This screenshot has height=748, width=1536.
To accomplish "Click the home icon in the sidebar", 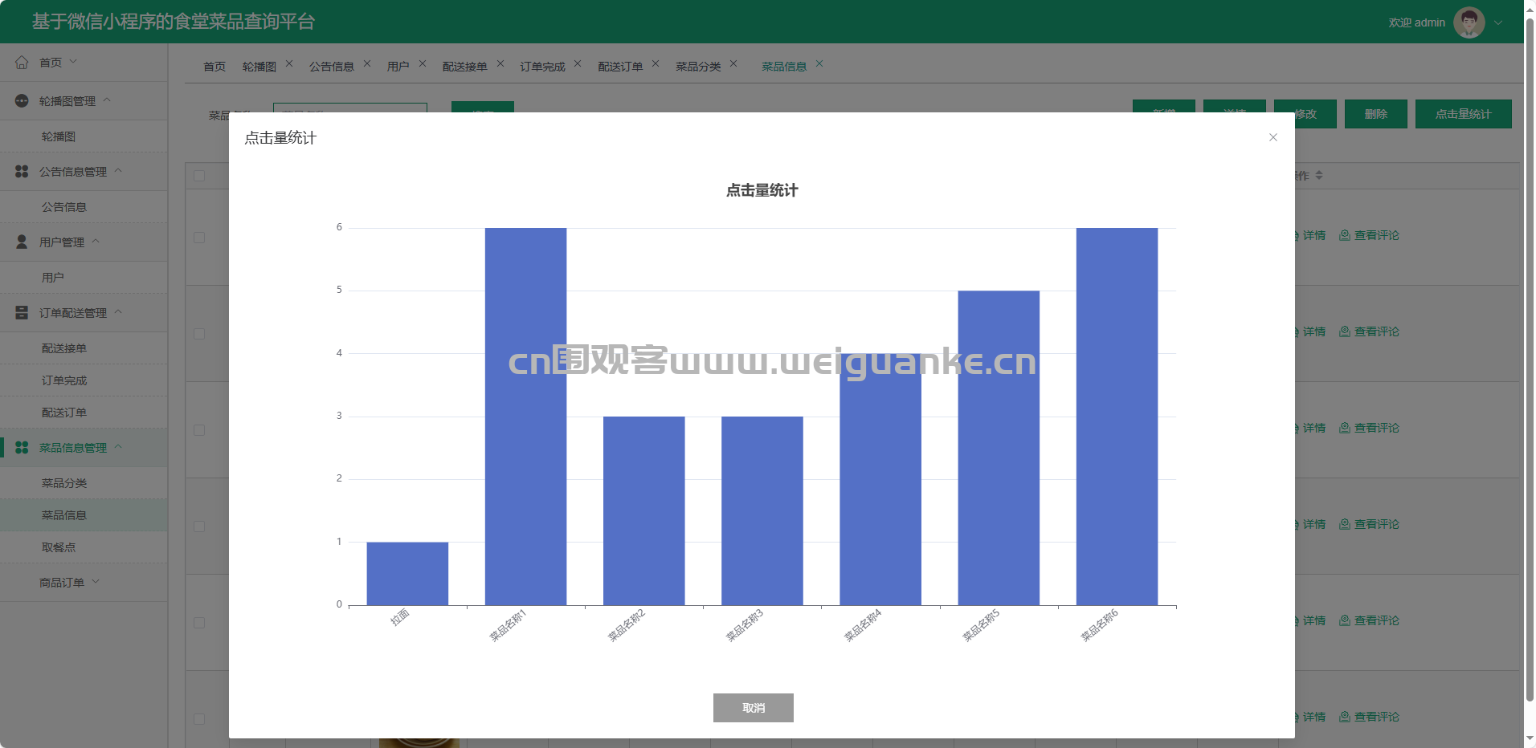I will coord(22,63).
